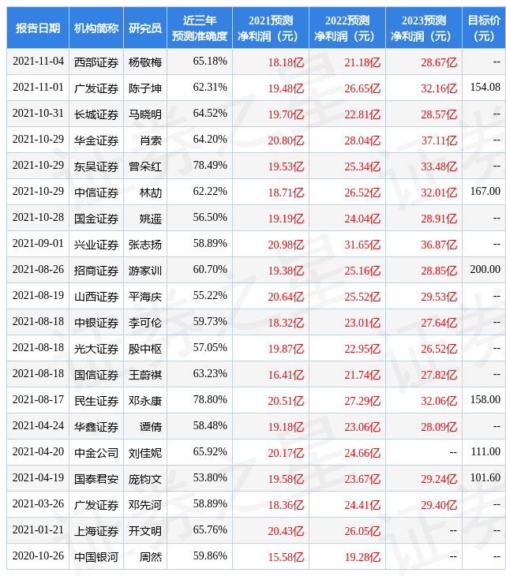Image resolution: width=506 pixels, height=576 pixels.
Task: Select the 招商证券 institution cell
Action: coord(96,271)
